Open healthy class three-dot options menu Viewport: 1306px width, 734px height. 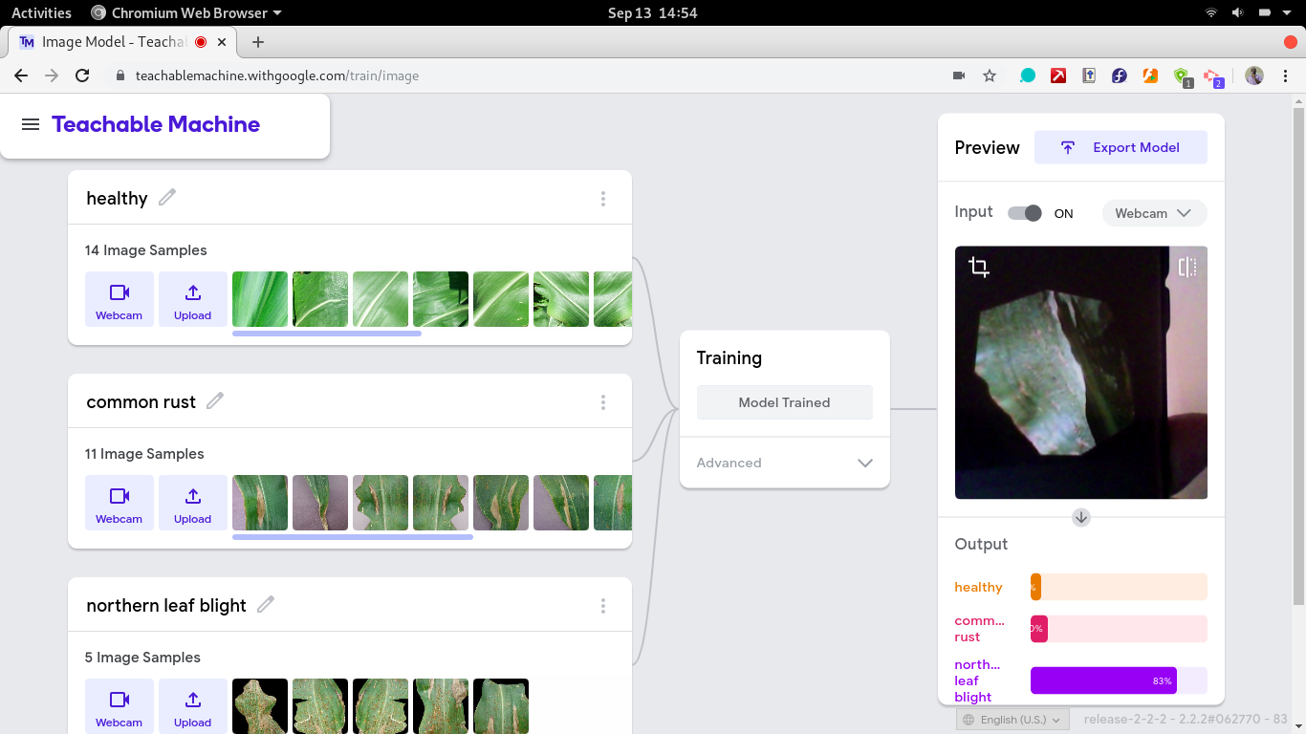pos(603,199)
